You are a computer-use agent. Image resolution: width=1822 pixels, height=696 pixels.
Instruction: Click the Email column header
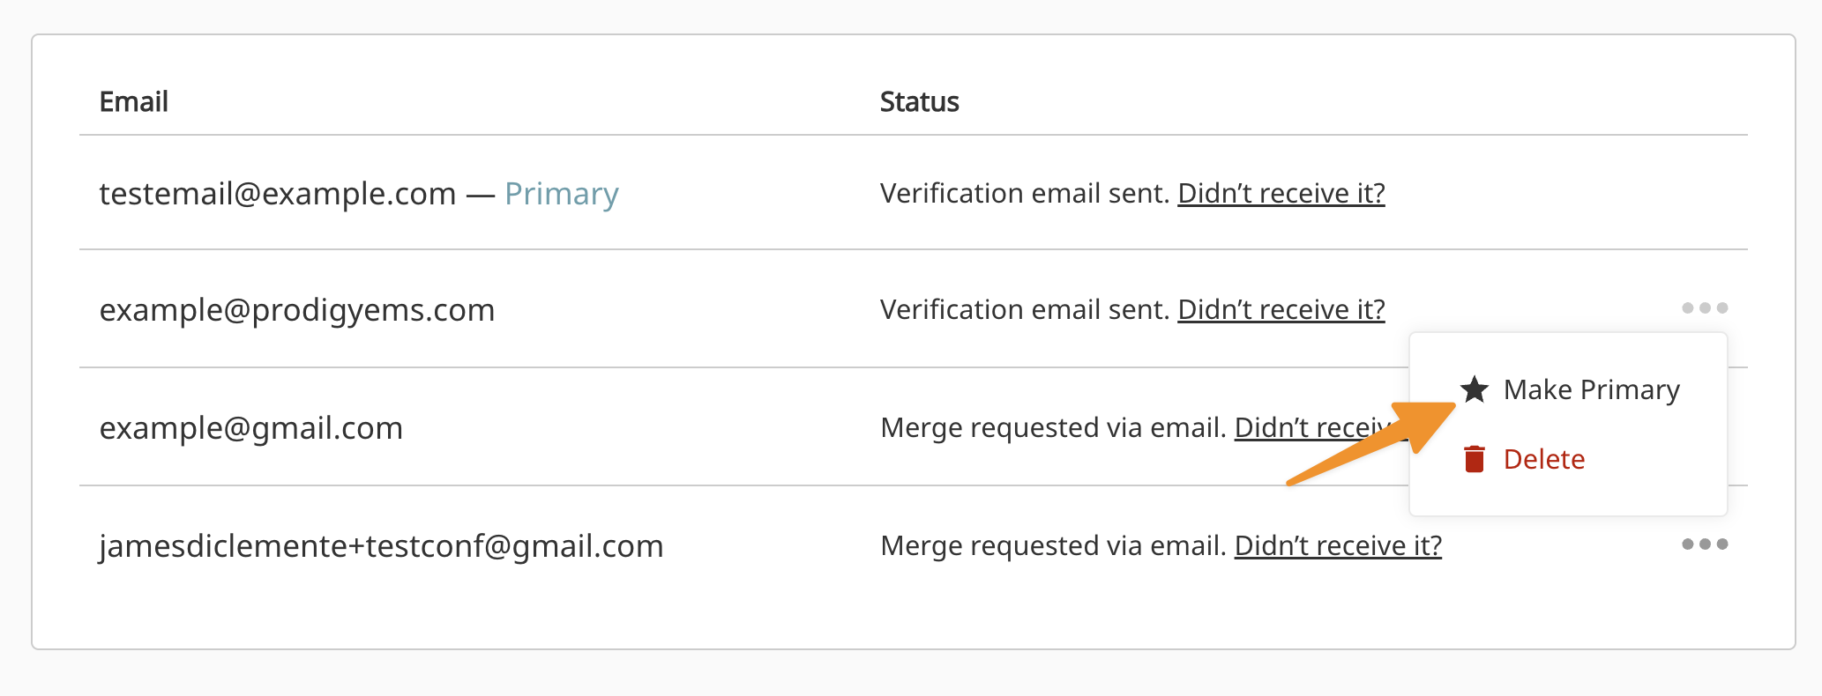(x=133, y=102)
